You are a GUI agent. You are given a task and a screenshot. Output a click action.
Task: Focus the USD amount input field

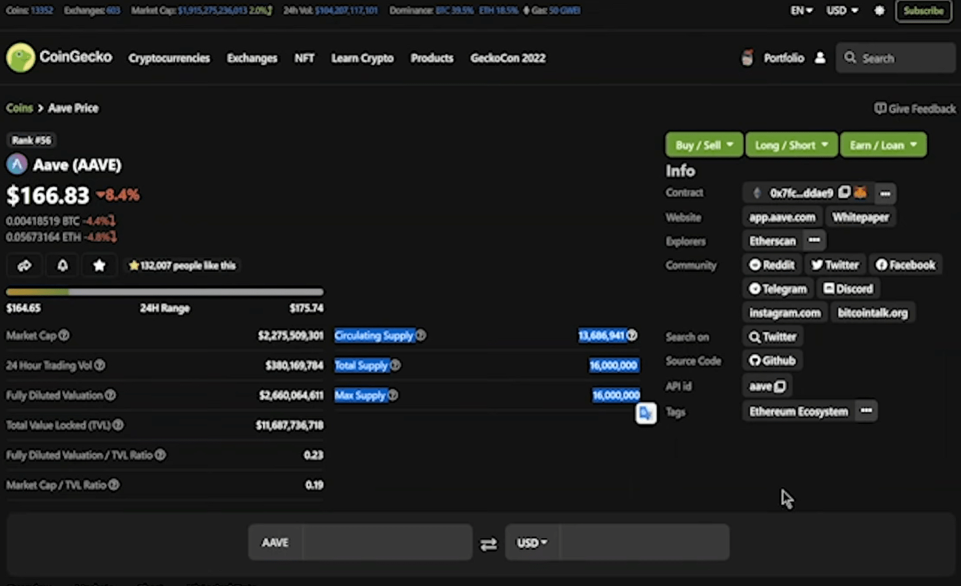pyautogui.click(x=644, y=542)
